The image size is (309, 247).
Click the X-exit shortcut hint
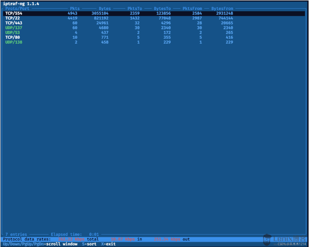pos(108,244)
